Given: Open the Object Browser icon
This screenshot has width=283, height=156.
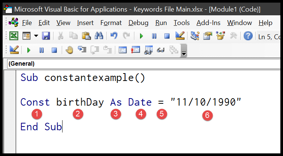Looking at the screenshot, I should pyautogui.click(x=220, y=37).
